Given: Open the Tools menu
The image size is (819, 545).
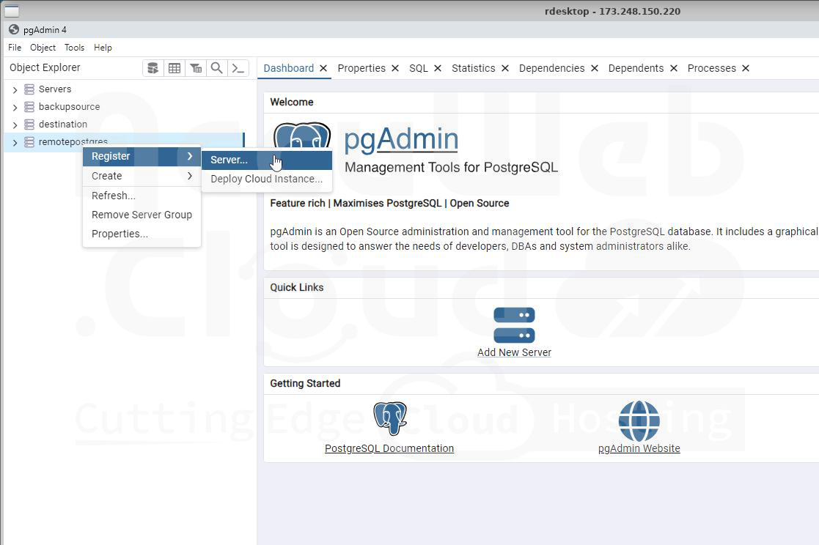Looking at the screenshot, I should coord(74,48).
